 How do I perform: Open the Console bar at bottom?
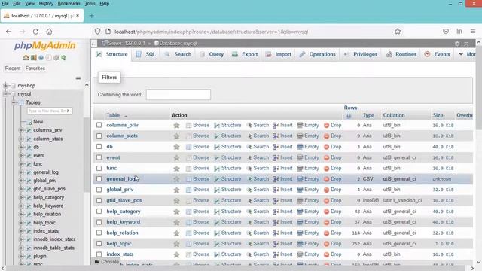107,262
